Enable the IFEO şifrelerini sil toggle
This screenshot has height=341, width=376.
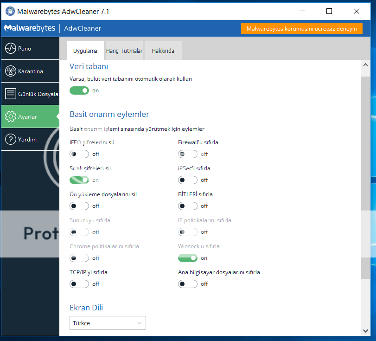(x=79, y=154)
